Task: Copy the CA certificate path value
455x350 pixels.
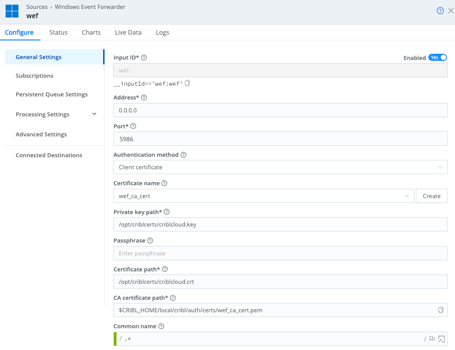Action: (x=441, y=310)
